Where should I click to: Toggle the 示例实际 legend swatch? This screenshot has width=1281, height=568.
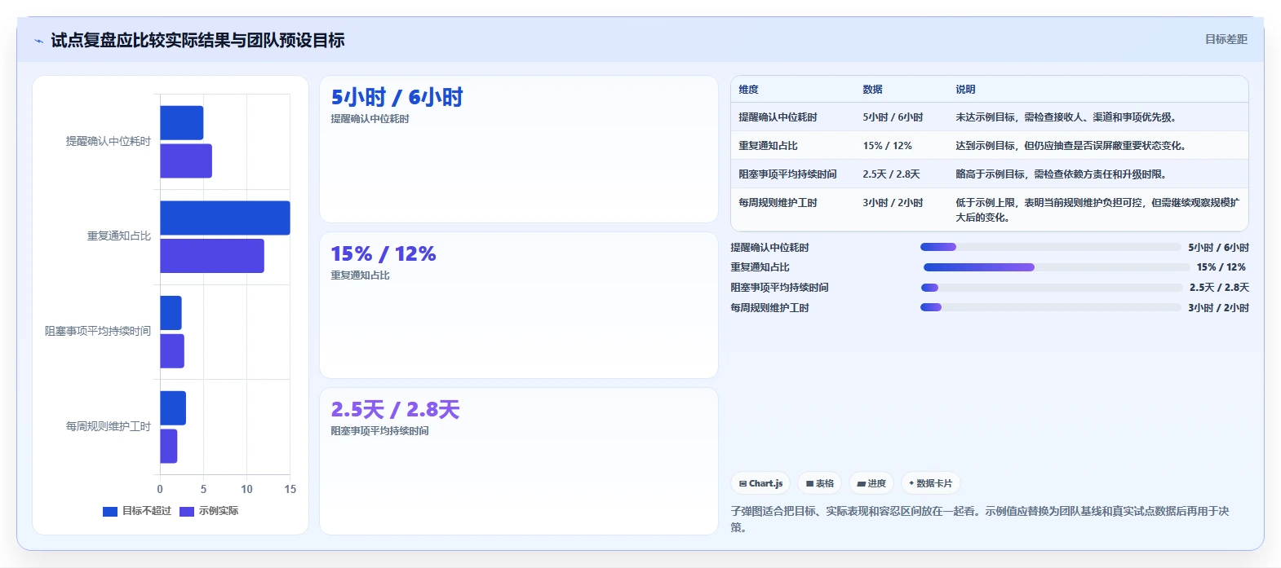[187, 512]
